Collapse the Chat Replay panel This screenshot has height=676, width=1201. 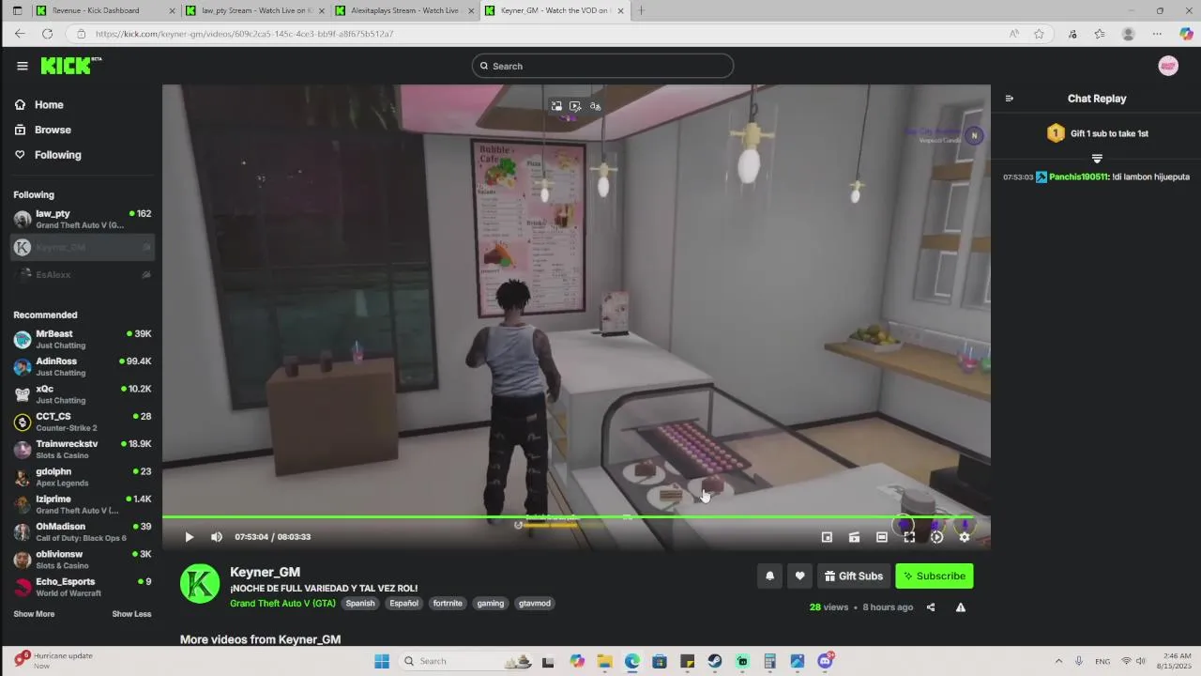(x=1010, y=99)
